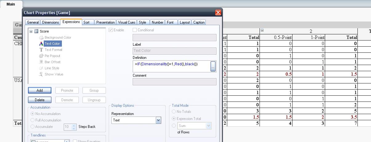Click the bottom-row total cell showing 7
371x142 pixels.
tap(341, 123)
